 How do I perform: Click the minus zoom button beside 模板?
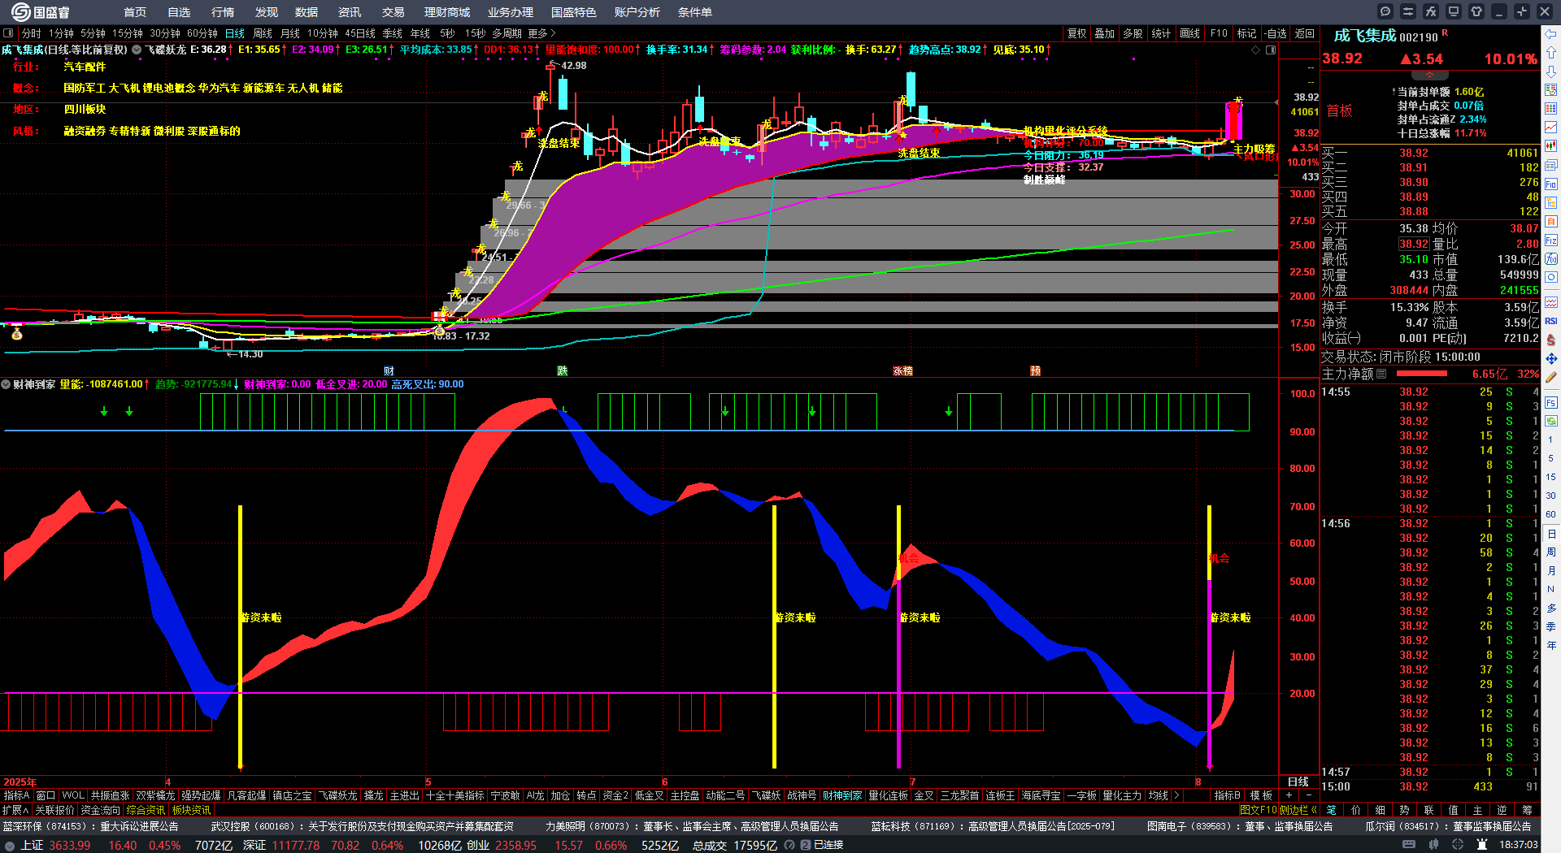click(1308, 795)
